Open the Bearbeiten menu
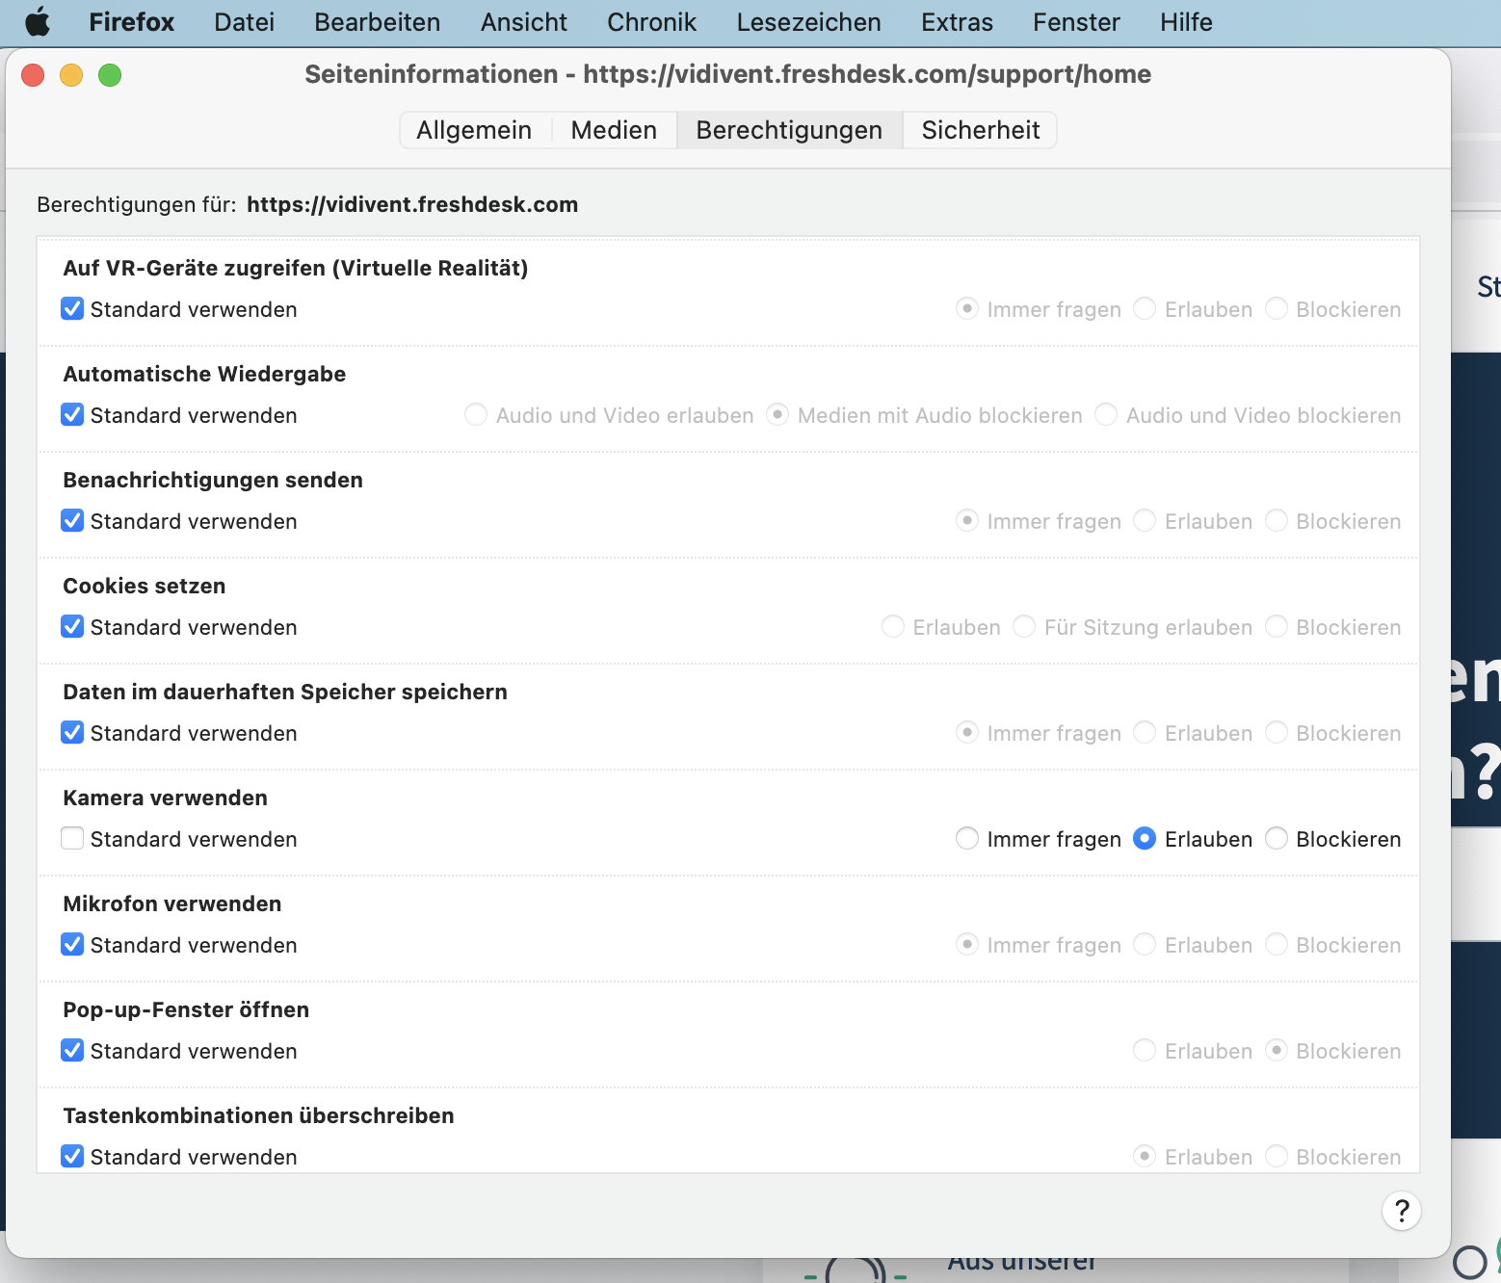The width and height of the screenshot is (1501, 1283). click(x=377, y=22)
